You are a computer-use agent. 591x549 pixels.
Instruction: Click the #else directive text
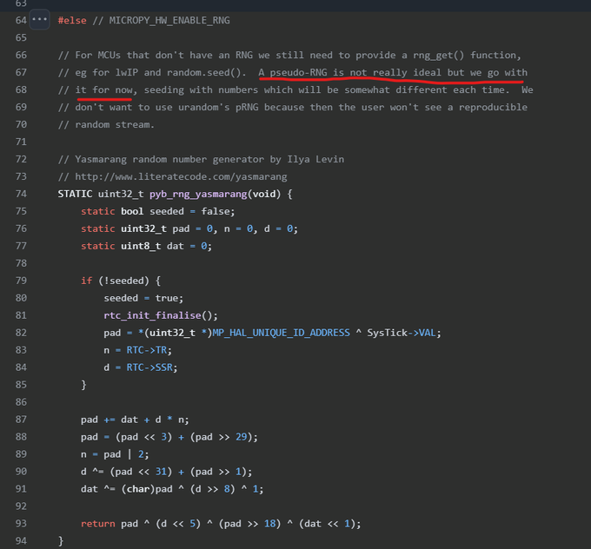point(72,20)
